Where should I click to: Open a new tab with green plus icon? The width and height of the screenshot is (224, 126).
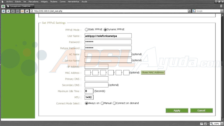pyautogui.click(x=3, y=7)
